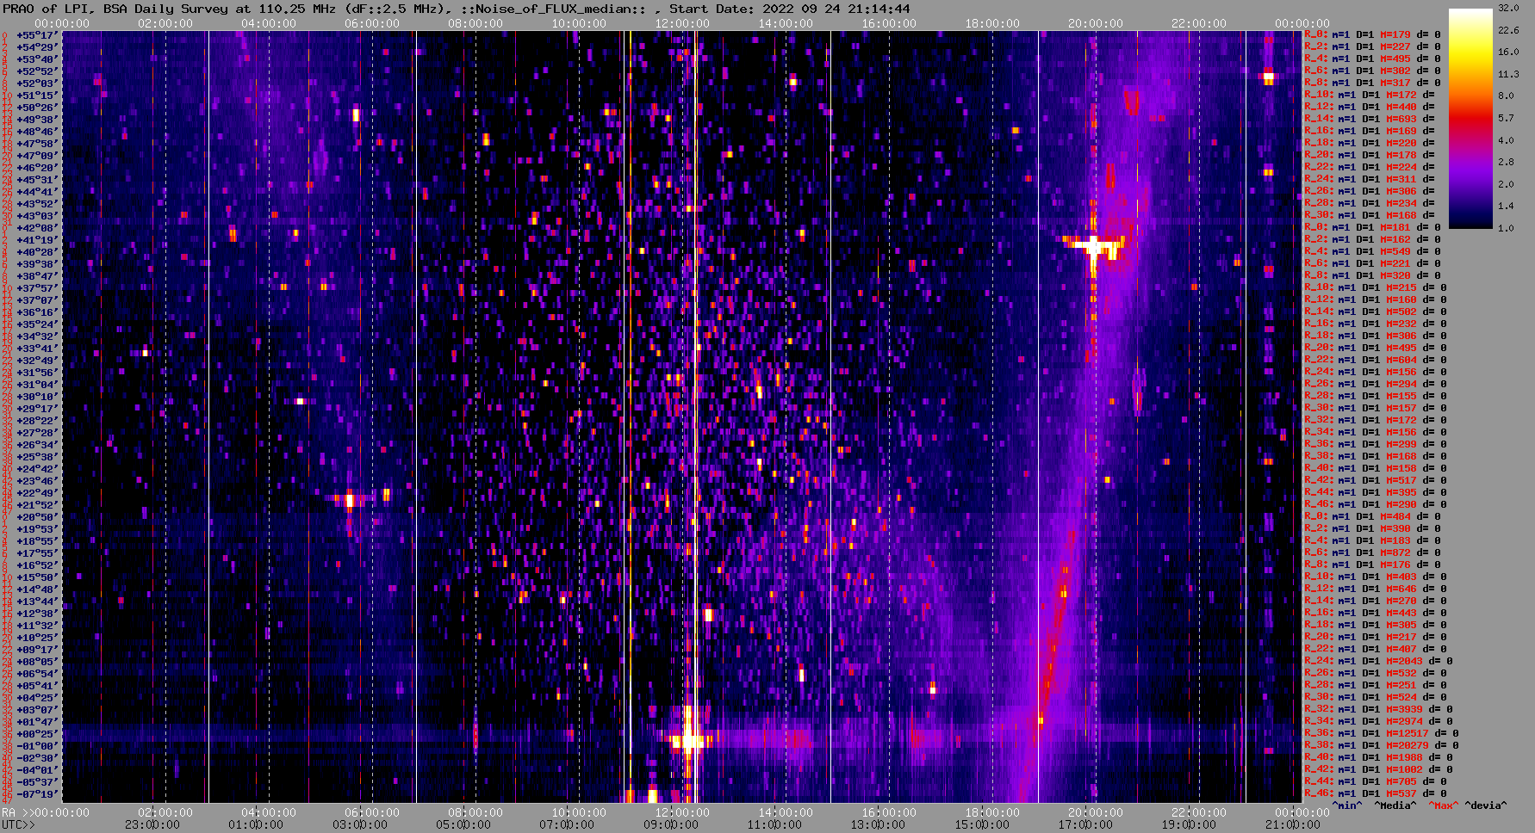1535x833 pixels.
Task: Click the 15:00:00 UTC tick label
Action: [x=981, y=824]
